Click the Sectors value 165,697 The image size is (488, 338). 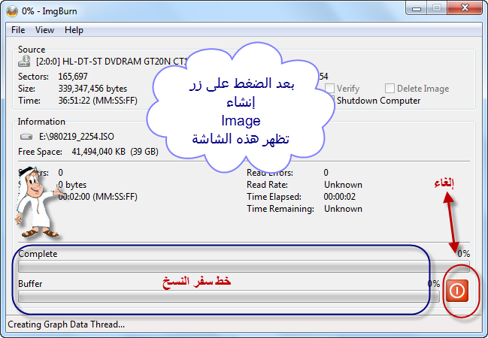click(73, 77)
